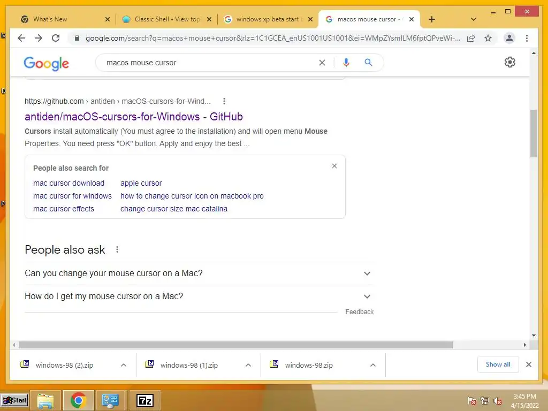This screenshot has width=548, height=411.
Task: Close the macos mouse cursor tab
Action: 412,19
